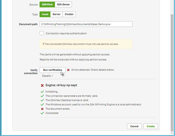The image size is (175, 136).
Task: Collapse the Details section
Action: 48,76
